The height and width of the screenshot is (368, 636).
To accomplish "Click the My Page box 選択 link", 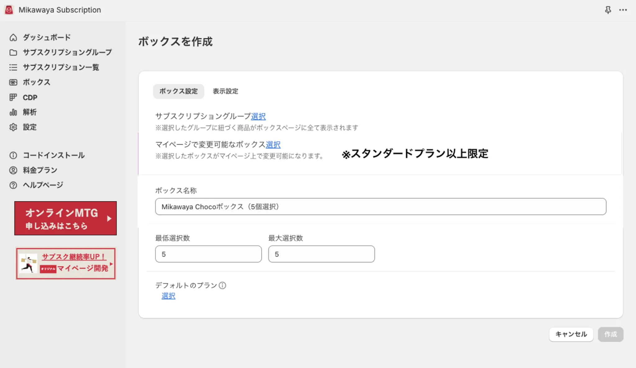I will point(273,145).
